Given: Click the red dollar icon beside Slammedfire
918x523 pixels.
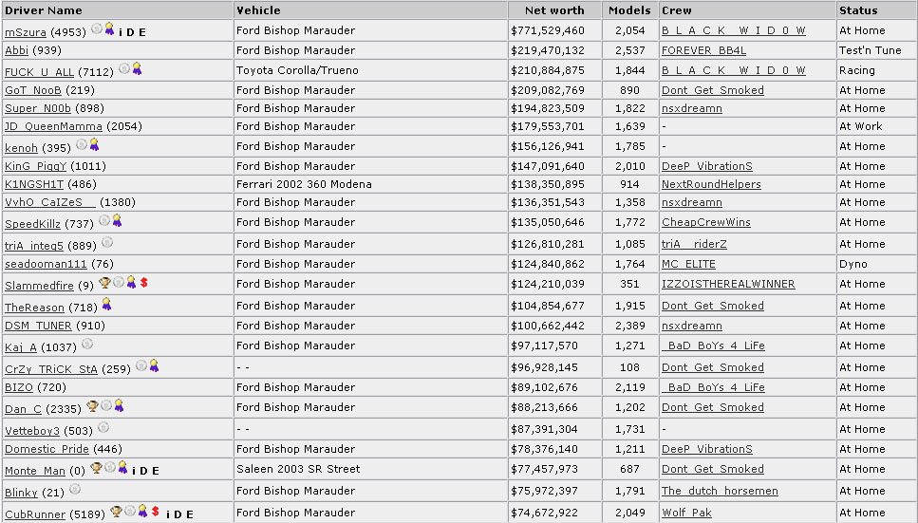Looking at the screenshot, I should (x=144, y=282).
